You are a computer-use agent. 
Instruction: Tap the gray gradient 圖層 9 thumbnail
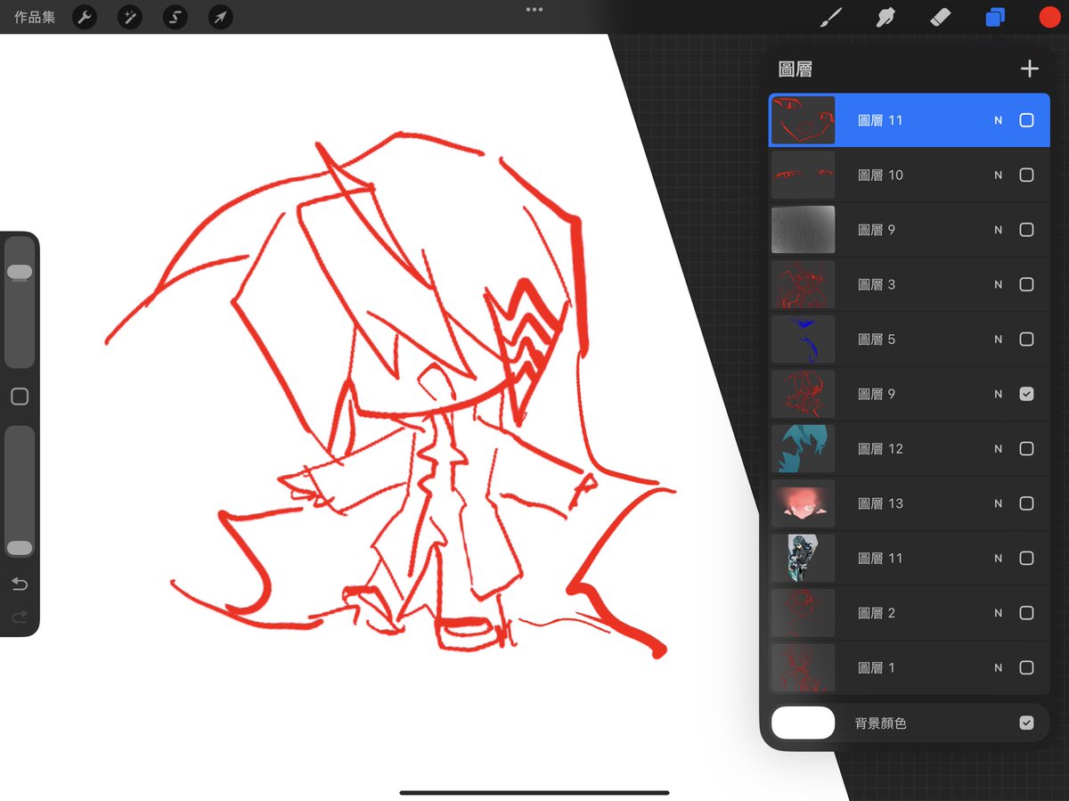coord(803,230)
